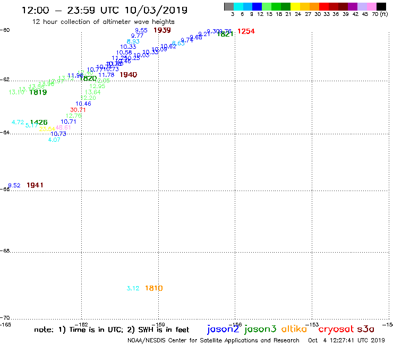The image size is (393, 345).
Task: Click the footer note about UTC time and SWH feet
Action: (x=112, y=330)
